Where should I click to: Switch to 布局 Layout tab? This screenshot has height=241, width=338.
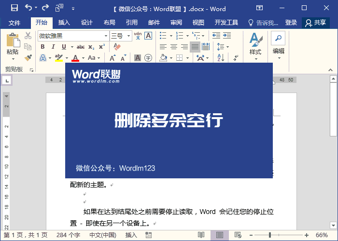109,23
